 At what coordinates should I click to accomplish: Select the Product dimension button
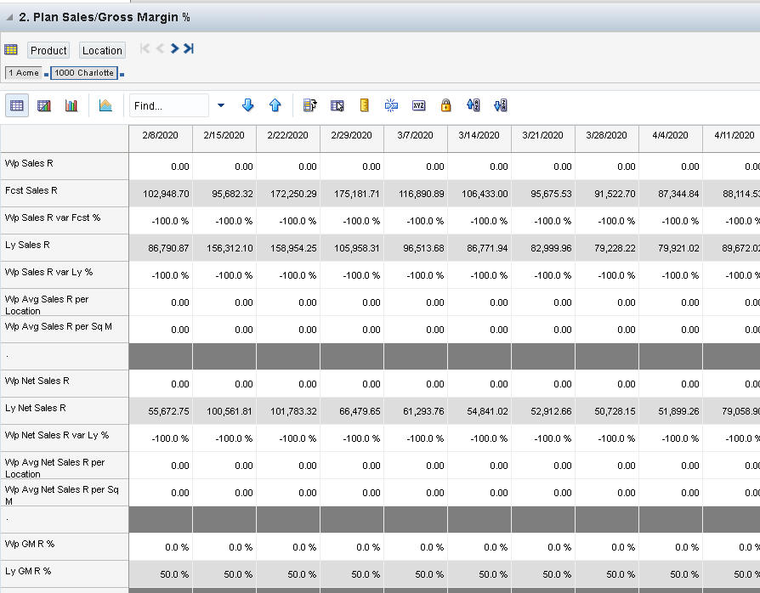coord(48,50)
